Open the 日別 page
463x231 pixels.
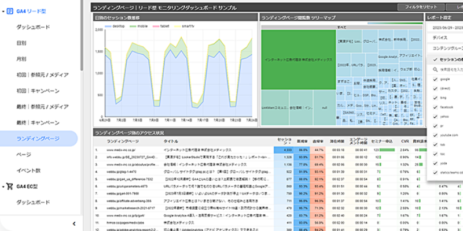point(21,43)
